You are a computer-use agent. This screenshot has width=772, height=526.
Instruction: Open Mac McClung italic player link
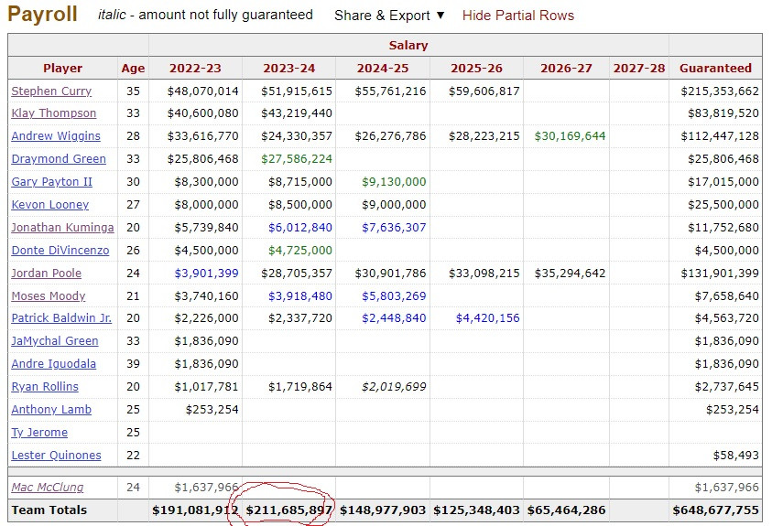click(48, 488)
